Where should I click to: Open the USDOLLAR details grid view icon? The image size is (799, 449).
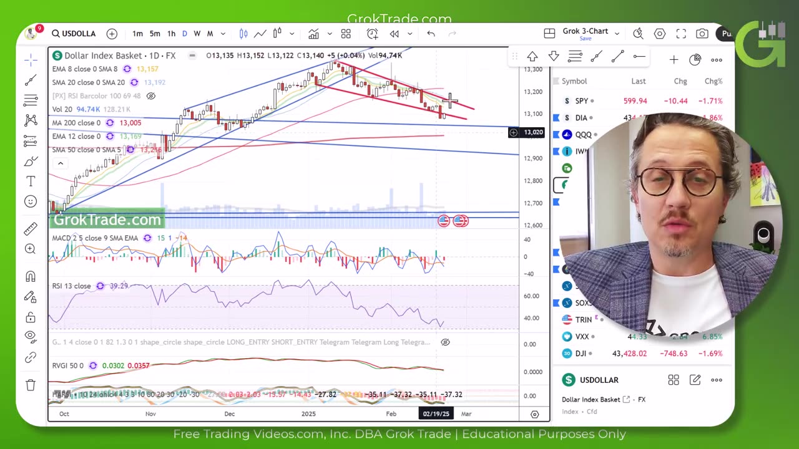tap(674, 380)
